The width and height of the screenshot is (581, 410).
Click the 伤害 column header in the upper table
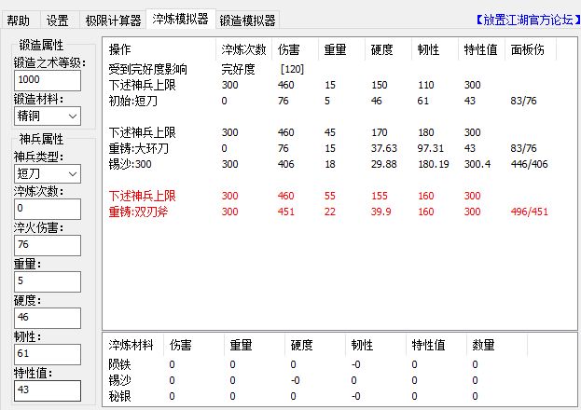pos(295,49)
